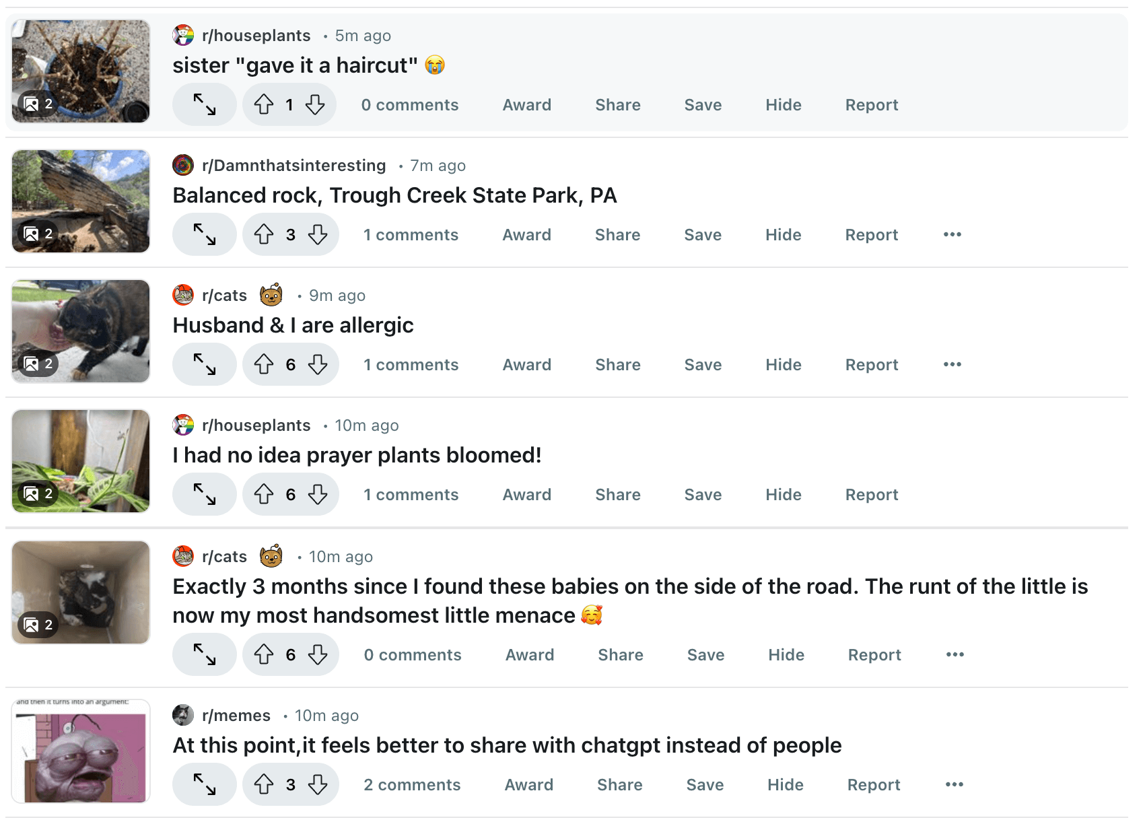Open the Balanced rock post thumbnail
Image resolution: width=1143 pixels, height=824 pixels.
tap(81, 201)
